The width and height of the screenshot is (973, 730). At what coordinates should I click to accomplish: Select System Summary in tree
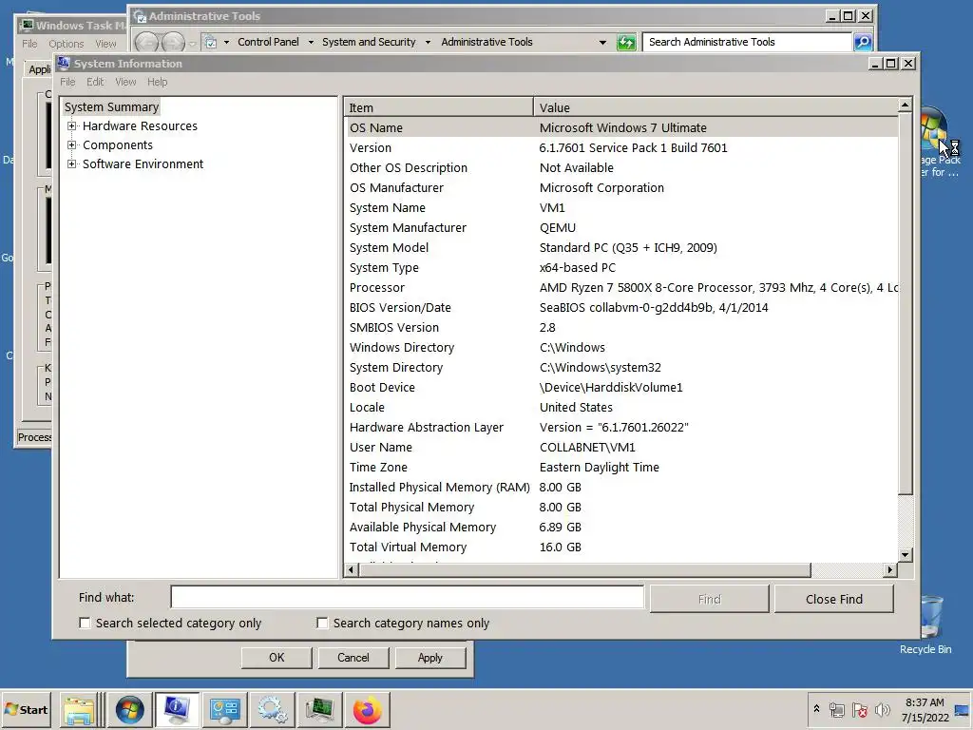[x=112, y=106]
